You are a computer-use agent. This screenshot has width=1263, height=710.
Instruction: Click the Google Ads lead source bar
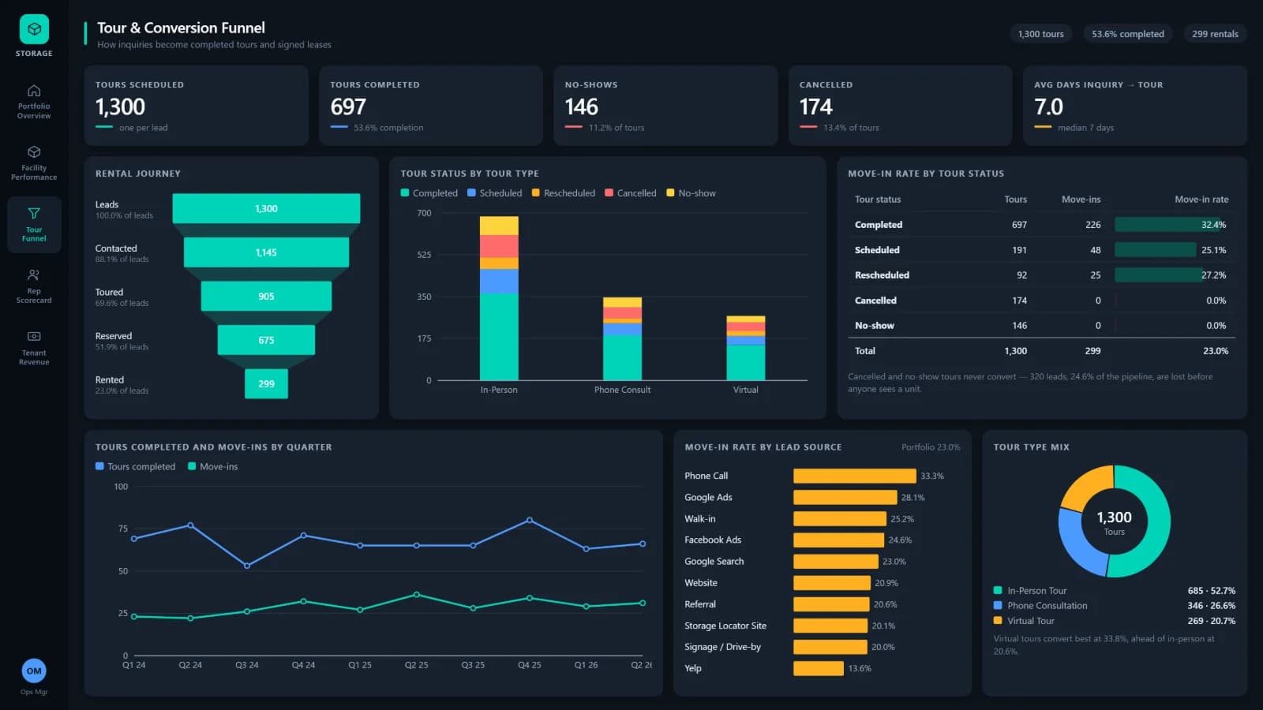[x=845, y=497]
